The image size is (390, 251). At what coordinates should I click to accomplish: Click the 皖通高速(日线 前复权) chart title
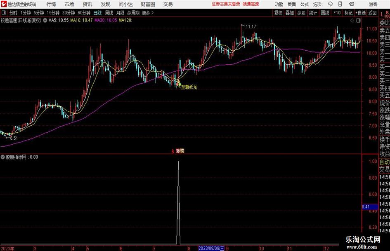tap(21, 20)
